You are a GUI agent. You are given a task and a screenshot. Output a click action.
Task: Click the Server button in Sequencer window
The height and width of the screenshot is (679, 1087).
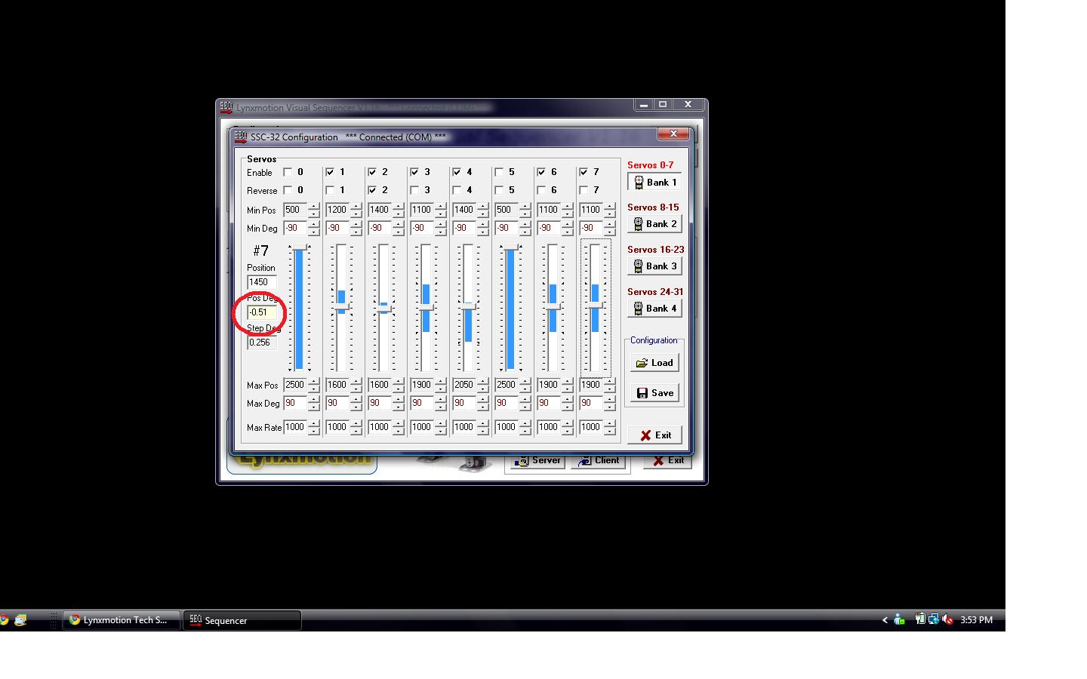tap(537, 461)
